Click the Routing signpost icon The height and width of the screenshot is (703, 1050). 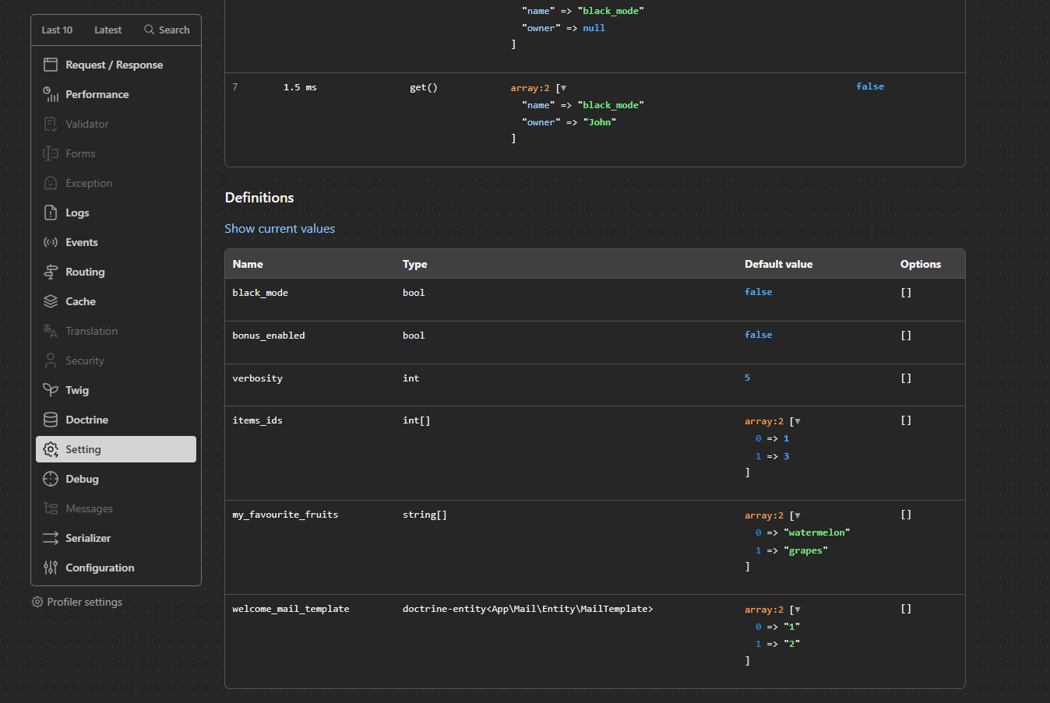click(x=51, y=272)
